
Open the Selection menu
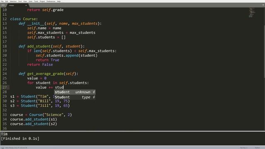[13, 1]
